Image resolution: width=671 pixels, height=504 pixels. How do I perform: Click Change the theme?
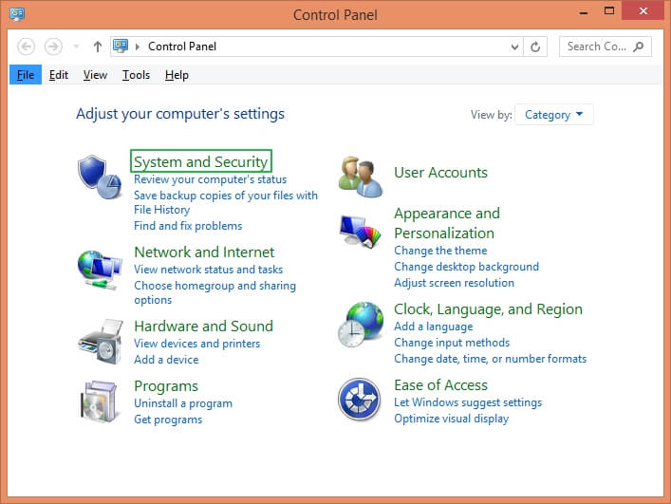pyautogui.click(x=440, y=251)
